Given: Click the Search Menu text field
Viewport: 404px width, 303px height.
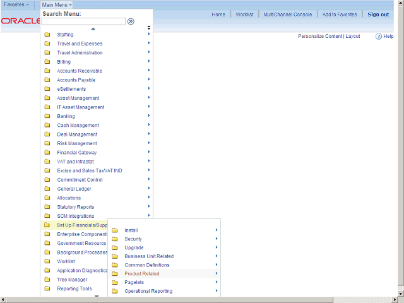Looking at the screenshot, I should pyautogui.click(x=83, y=21).
